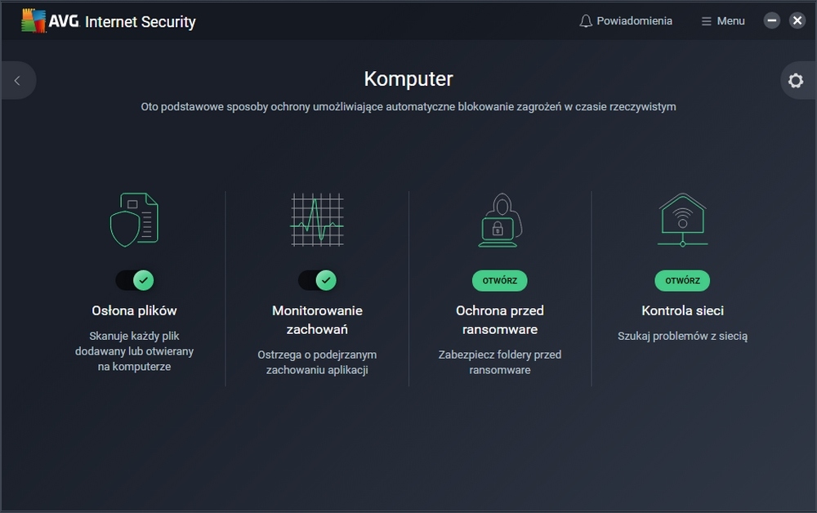817x513 pixels.
Task: Click the AVG logo icon
Action: pyautogui.click(x=33, y=21)
